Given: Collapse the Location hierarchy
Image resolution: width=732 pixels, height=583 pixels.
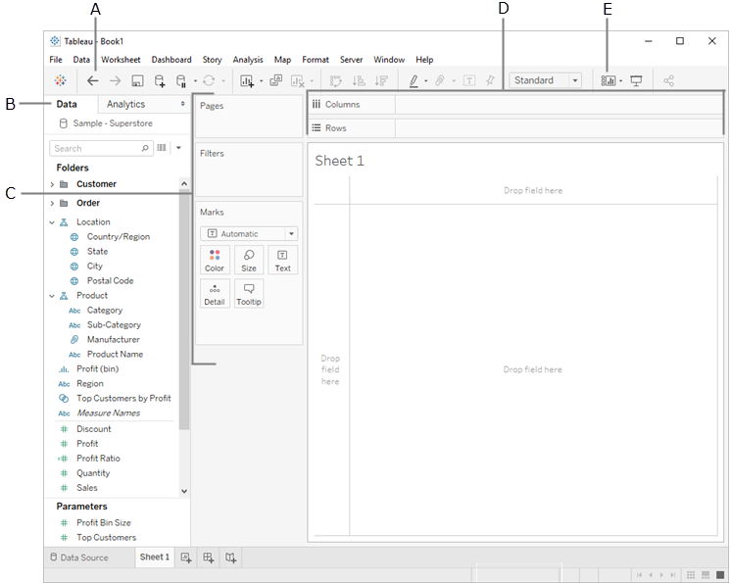Looking at the screenshot, I should click(x=52, y=222).
